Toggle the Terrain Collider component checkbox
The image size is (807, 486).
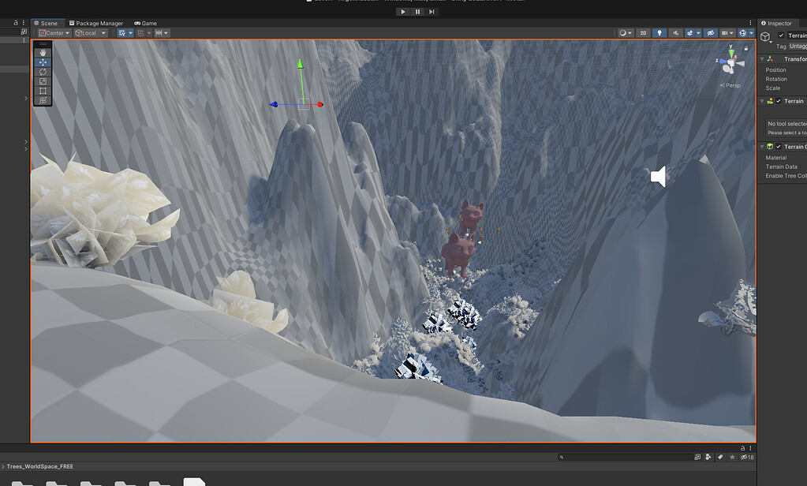pyautogui.click(x=778, y=146)
